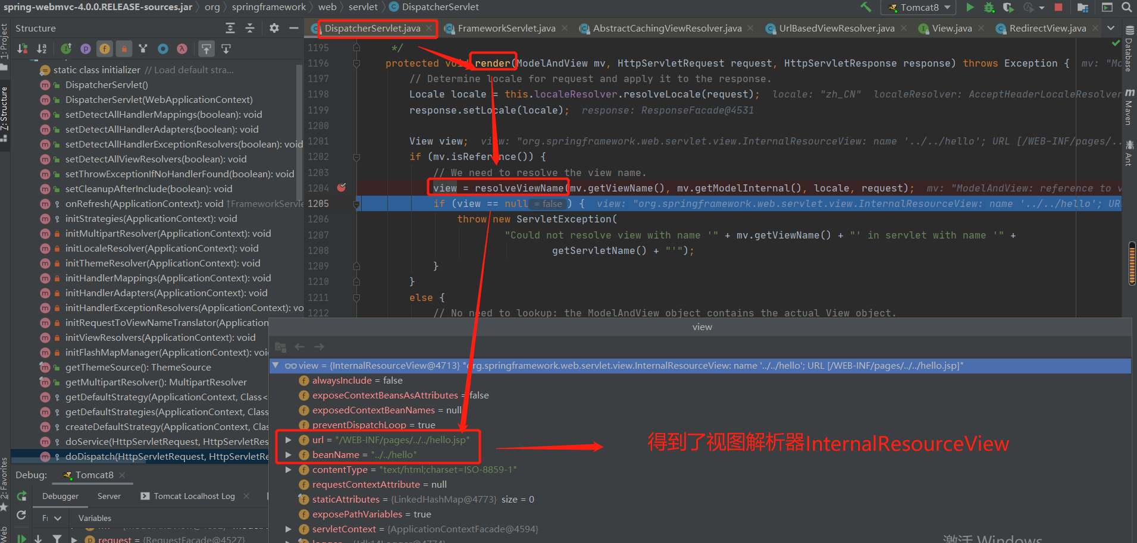The image size is (1137, 543).
Task: Close the FrameworkServlet.java tab
Action: pos(565,28)
